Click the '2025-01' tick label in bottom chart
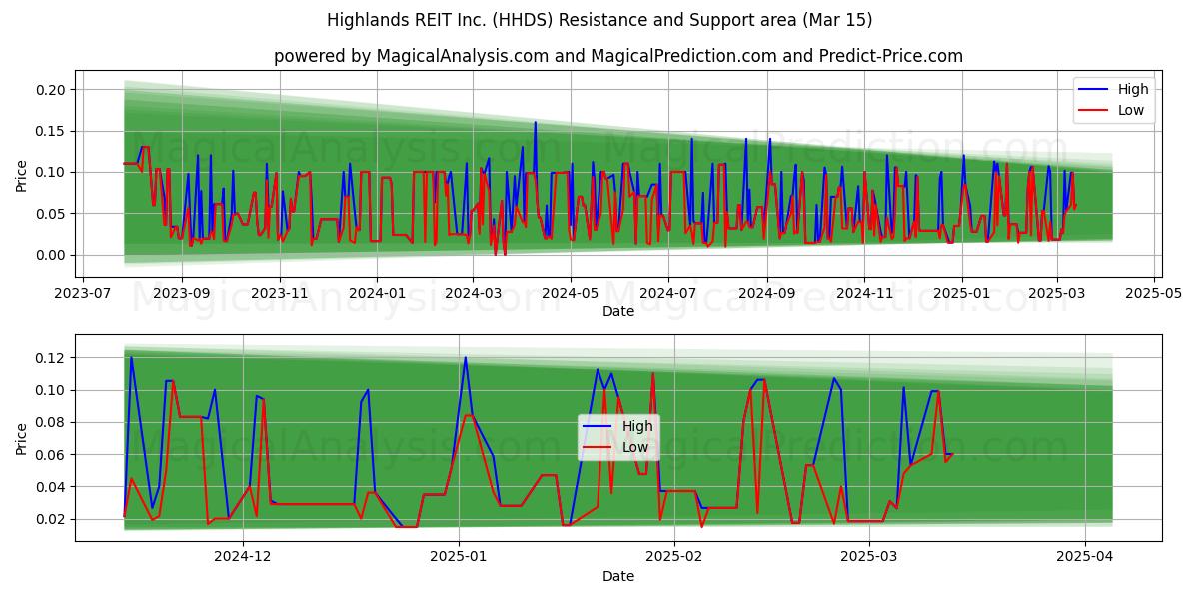The image size is (1199, 599). tap(459, 557)
